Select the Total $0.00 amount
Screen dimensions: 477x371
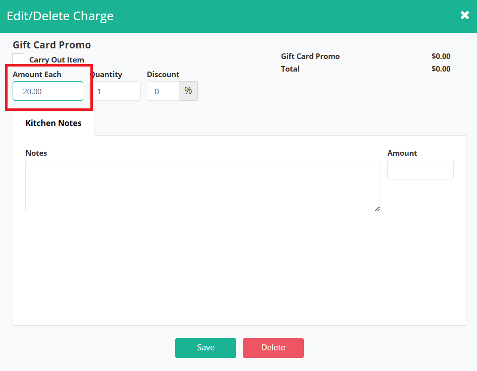[x=441, y=69]
